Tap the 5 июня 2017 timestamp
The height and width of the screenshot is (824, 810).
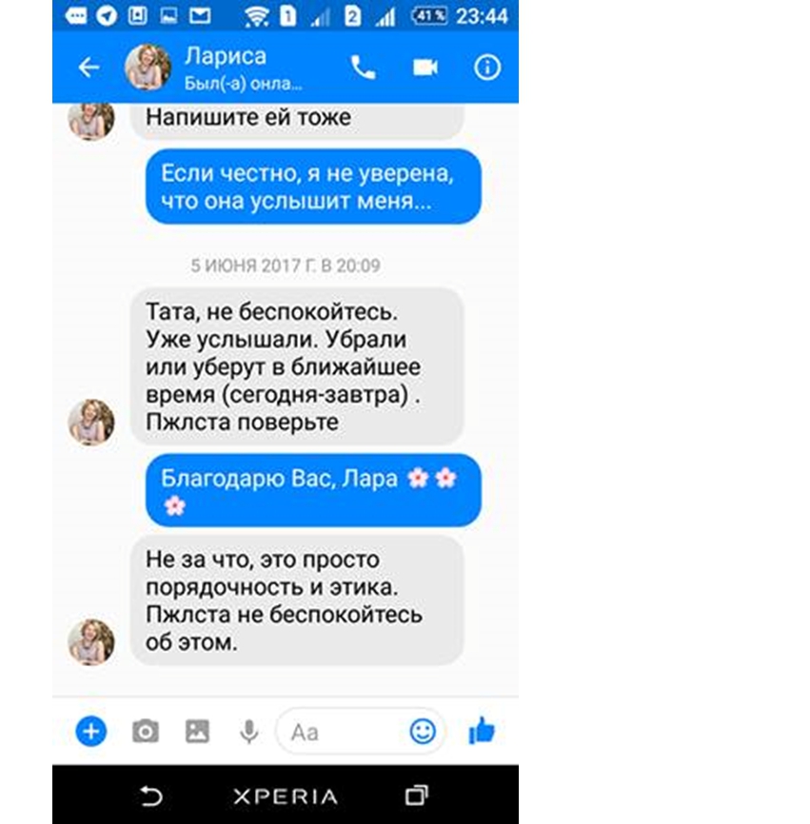[286, 265]
